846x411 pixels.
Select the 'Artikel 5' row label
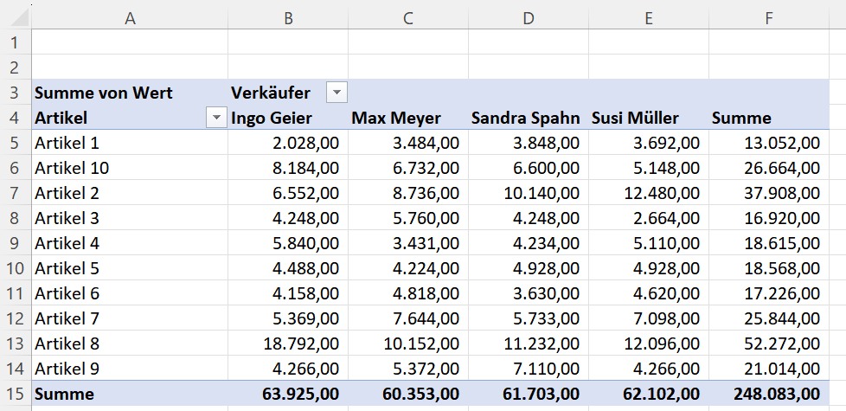(67, 268)
